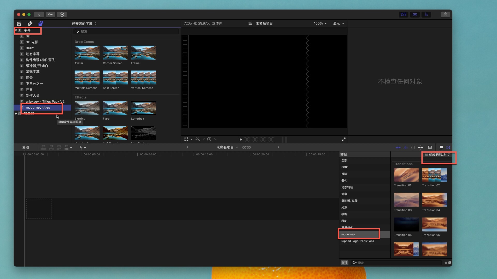The width and height of the screenshot is (497, 279).
Task: Click the transitions browser search field
Action: 396,263
